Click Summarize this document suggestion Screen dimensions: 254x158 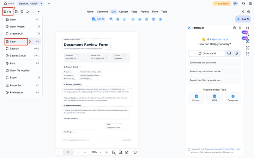[214, 62]
